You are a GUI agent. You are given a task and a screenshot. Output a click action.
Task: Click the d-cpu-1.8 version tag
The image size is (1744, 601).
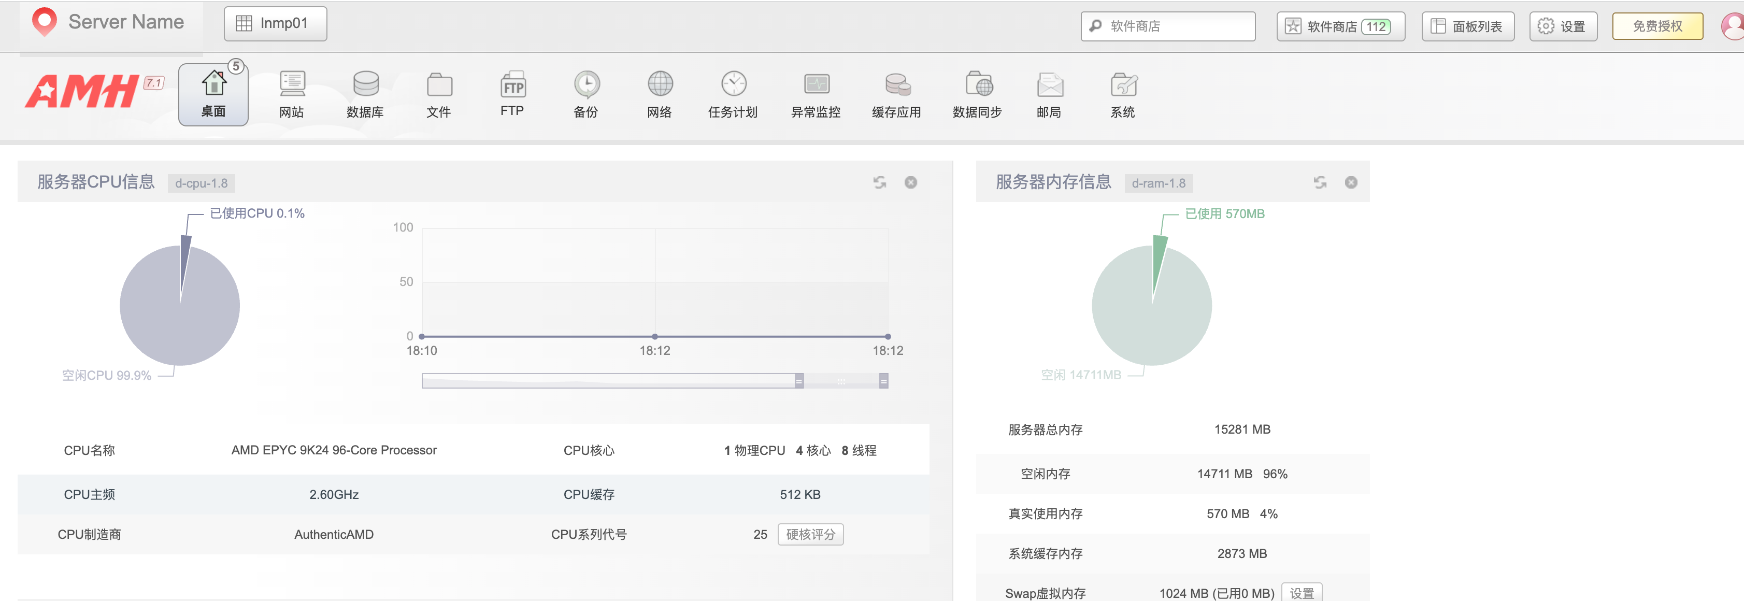click(x=201, y=183)
